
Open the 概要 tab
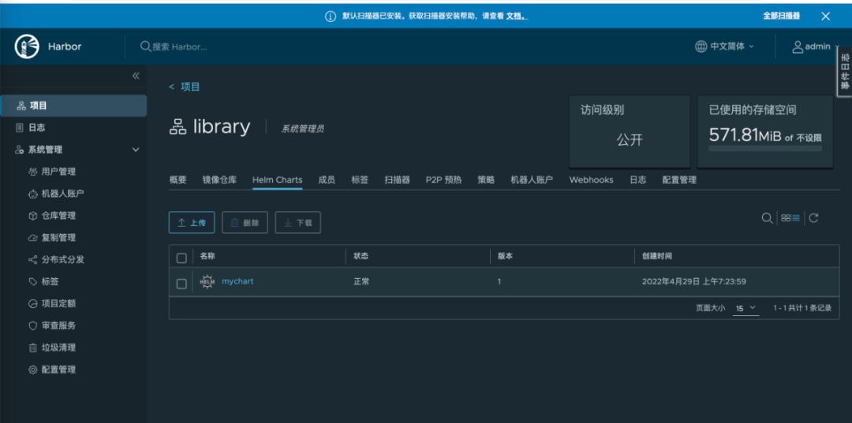tap(177, 180)
